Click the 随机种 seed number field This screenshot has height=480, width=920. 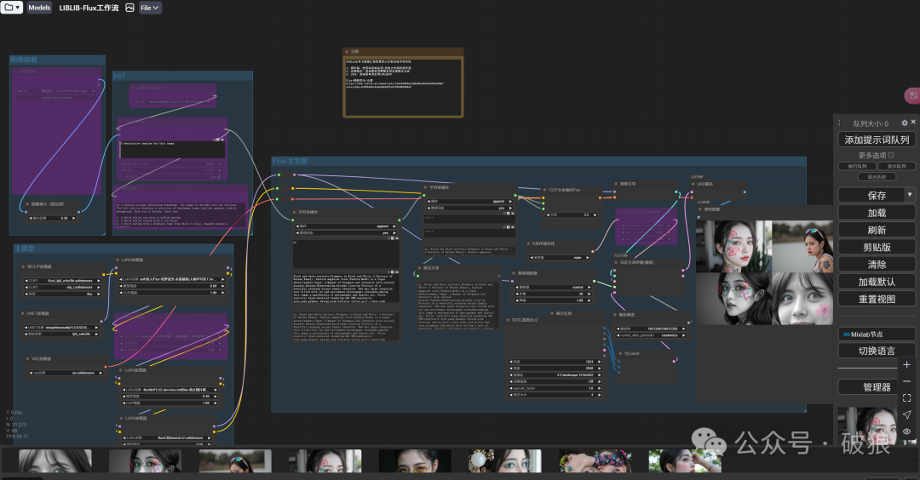point(651,329)
